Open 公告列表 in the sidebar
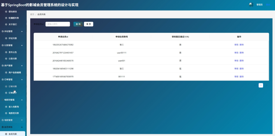 click(x=13, y=59)
